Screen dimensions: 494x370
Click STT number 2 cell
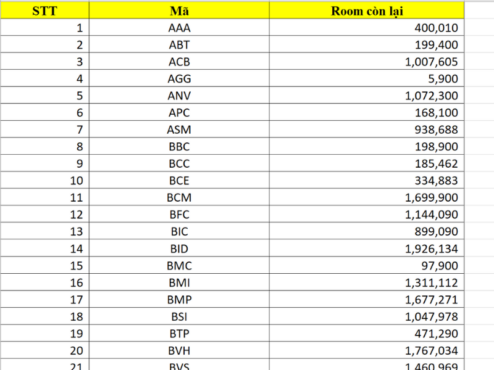[x=44, y=44]
